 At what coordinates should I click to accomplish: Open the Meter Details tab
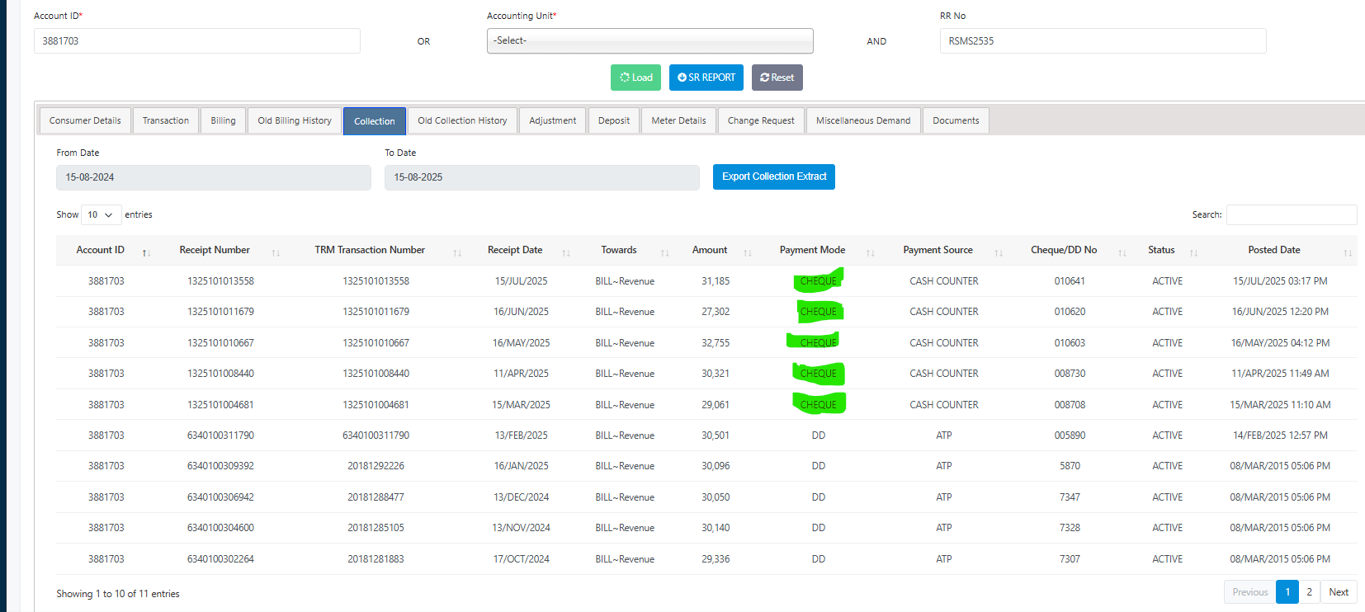point(678,120)
